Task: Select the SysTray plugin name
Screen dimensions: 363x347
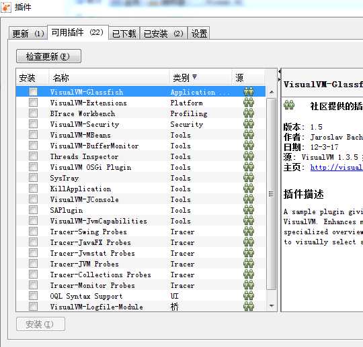Action: click(65, 178)
